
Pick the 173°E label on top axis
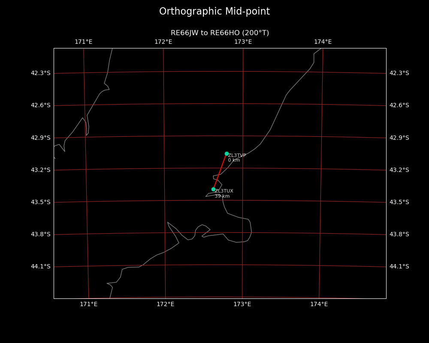click(x=243, y=42)
